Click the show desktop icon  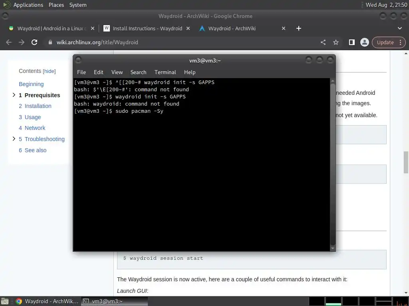pyautogui.click(x=5, y=301)
